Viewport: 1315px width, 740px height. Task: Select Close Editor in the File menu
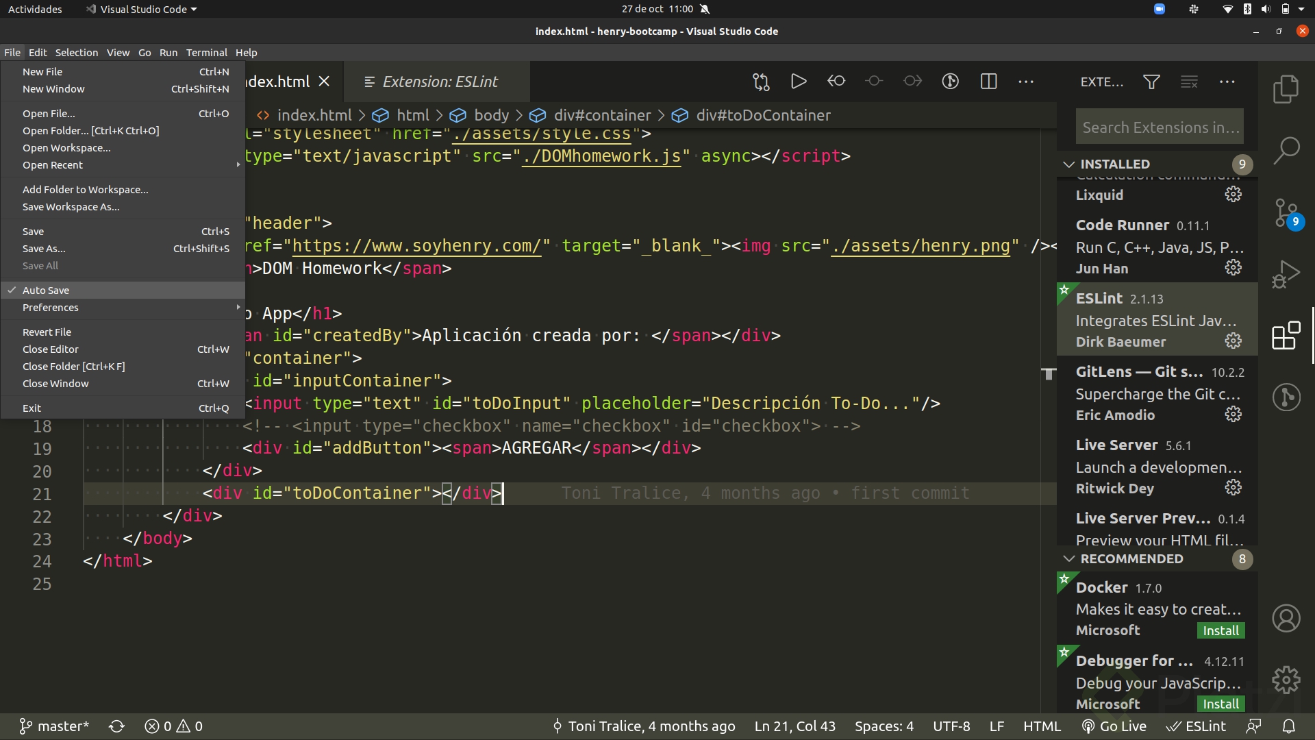(x=123, y=349)
